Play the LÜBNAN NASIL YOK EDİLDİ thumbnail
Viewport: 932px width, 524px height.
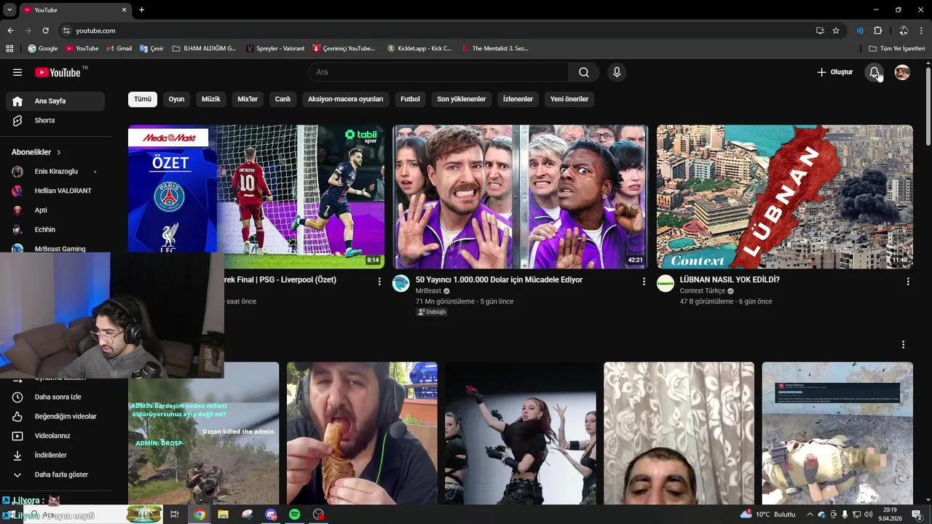pyautogui.click(x=784, y=196)
